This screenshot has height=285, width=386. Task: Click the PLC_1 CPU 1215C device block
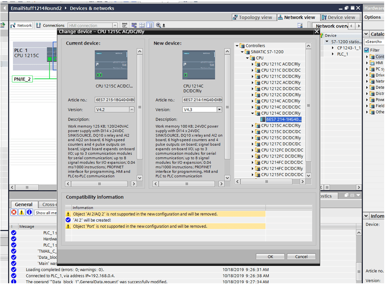[35, 56]
